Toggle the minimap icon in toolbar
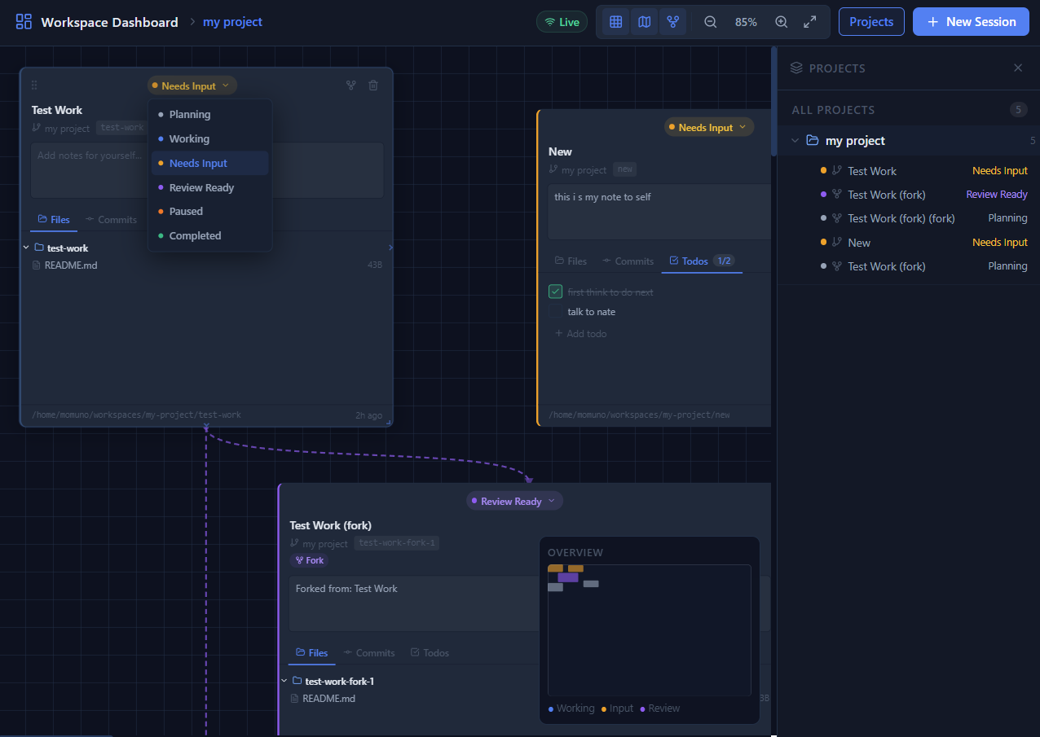This screenshot has height=737, width=1040. pos(644,22)
